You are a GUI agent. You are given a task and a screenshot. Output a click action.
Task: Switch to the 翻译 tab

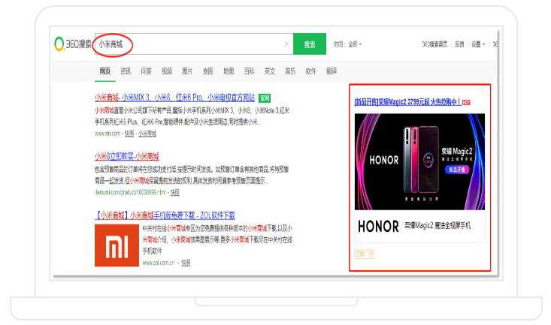[332, 71]
